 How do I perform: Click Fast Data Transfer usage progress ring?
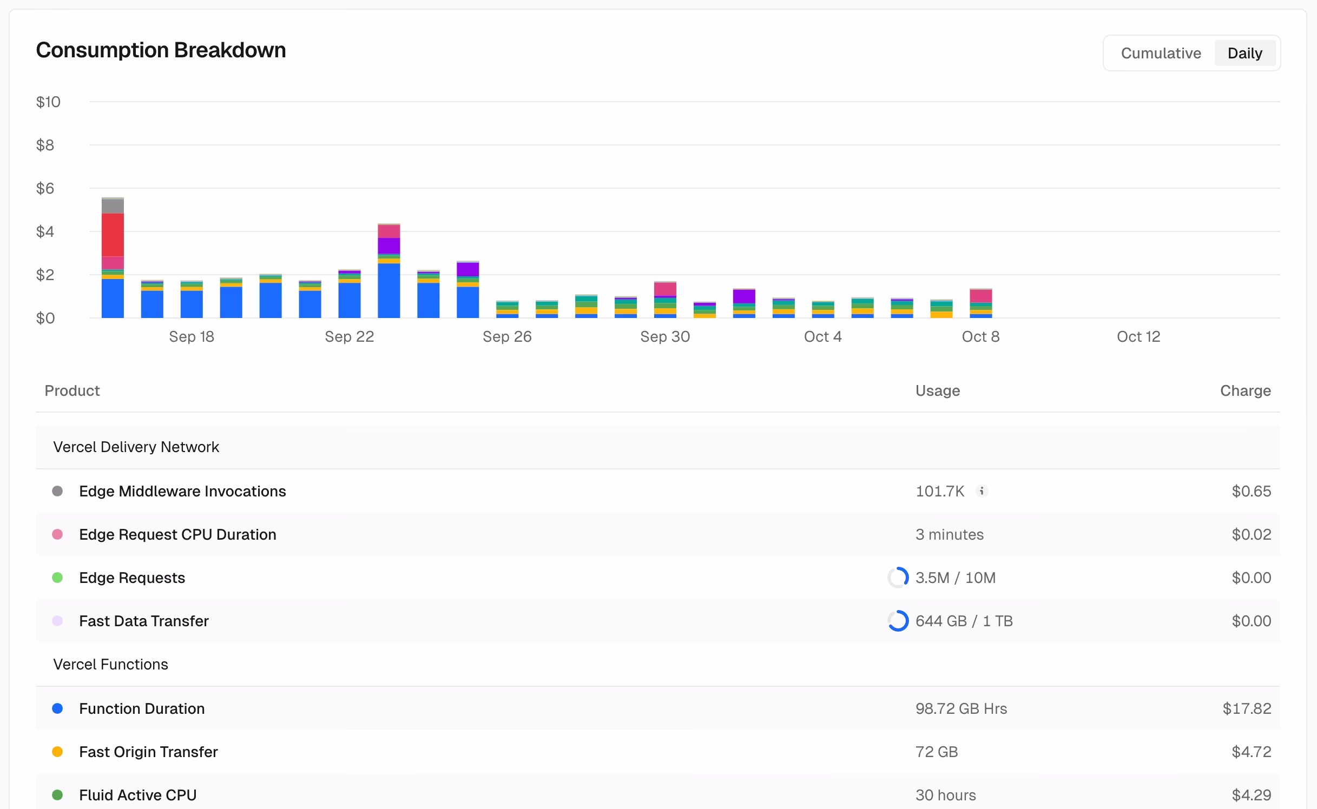coord(898,621)
